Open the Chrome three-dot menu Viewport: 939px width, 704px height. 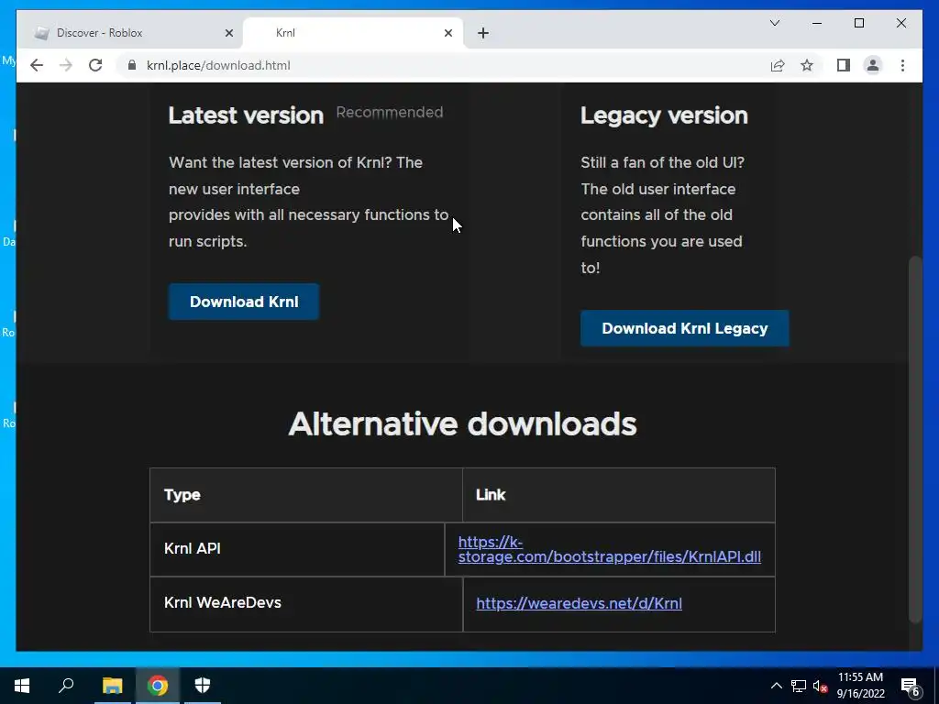[x=903, y=65]
